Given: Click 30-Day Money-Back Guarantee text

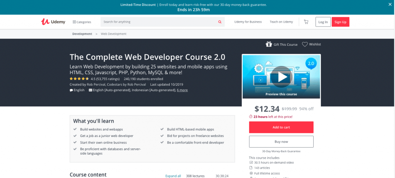Looking at the screenshot, I should click(x=281, y=151).
